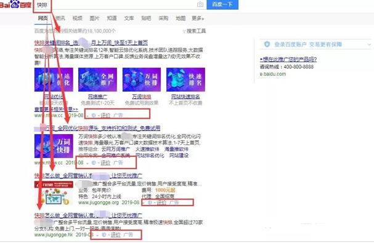Open the 采购 tab
The image size is (374, 243).
click(163, 18)
